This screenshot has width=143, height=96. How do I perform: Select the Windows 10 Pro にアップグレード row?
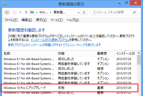(70, 88)
